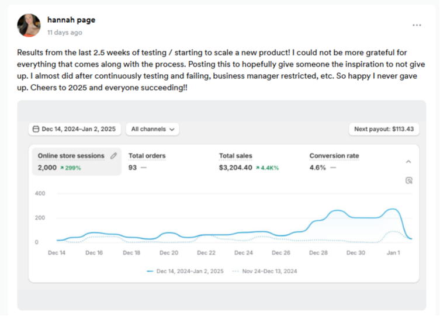Screen dimensions: 440x316
Task: Select the Total orders metric tab
Action: [x=147, y=156]
